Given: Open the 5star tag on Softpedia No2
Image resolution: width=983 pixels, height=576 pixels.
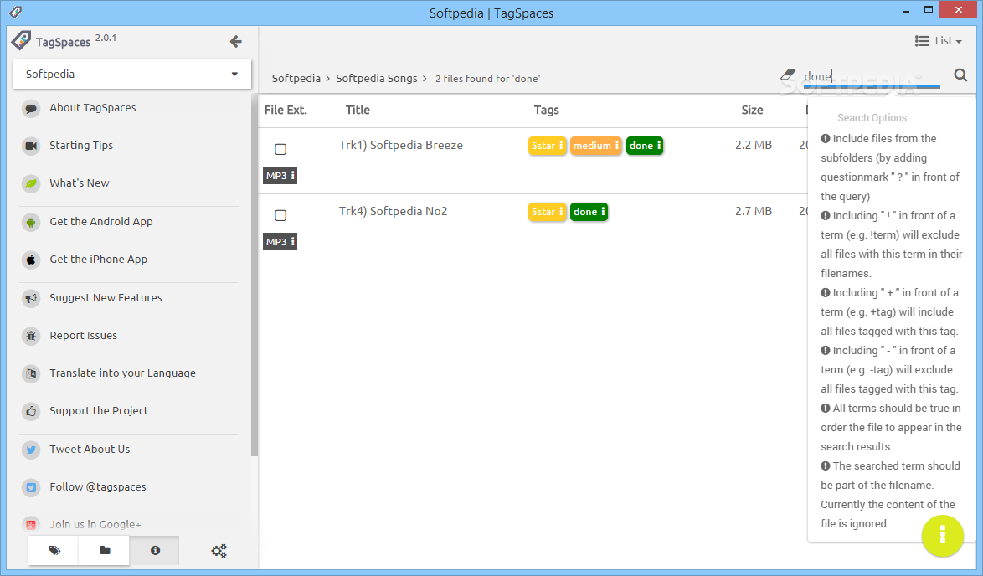Looking at the screenshot, I should 548,212.
